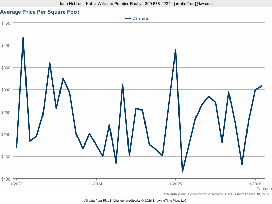Select the first data point at 1-2023
The width and height of the screenshot is (272, 204).
pyautogui.click(x=16, y=147)
